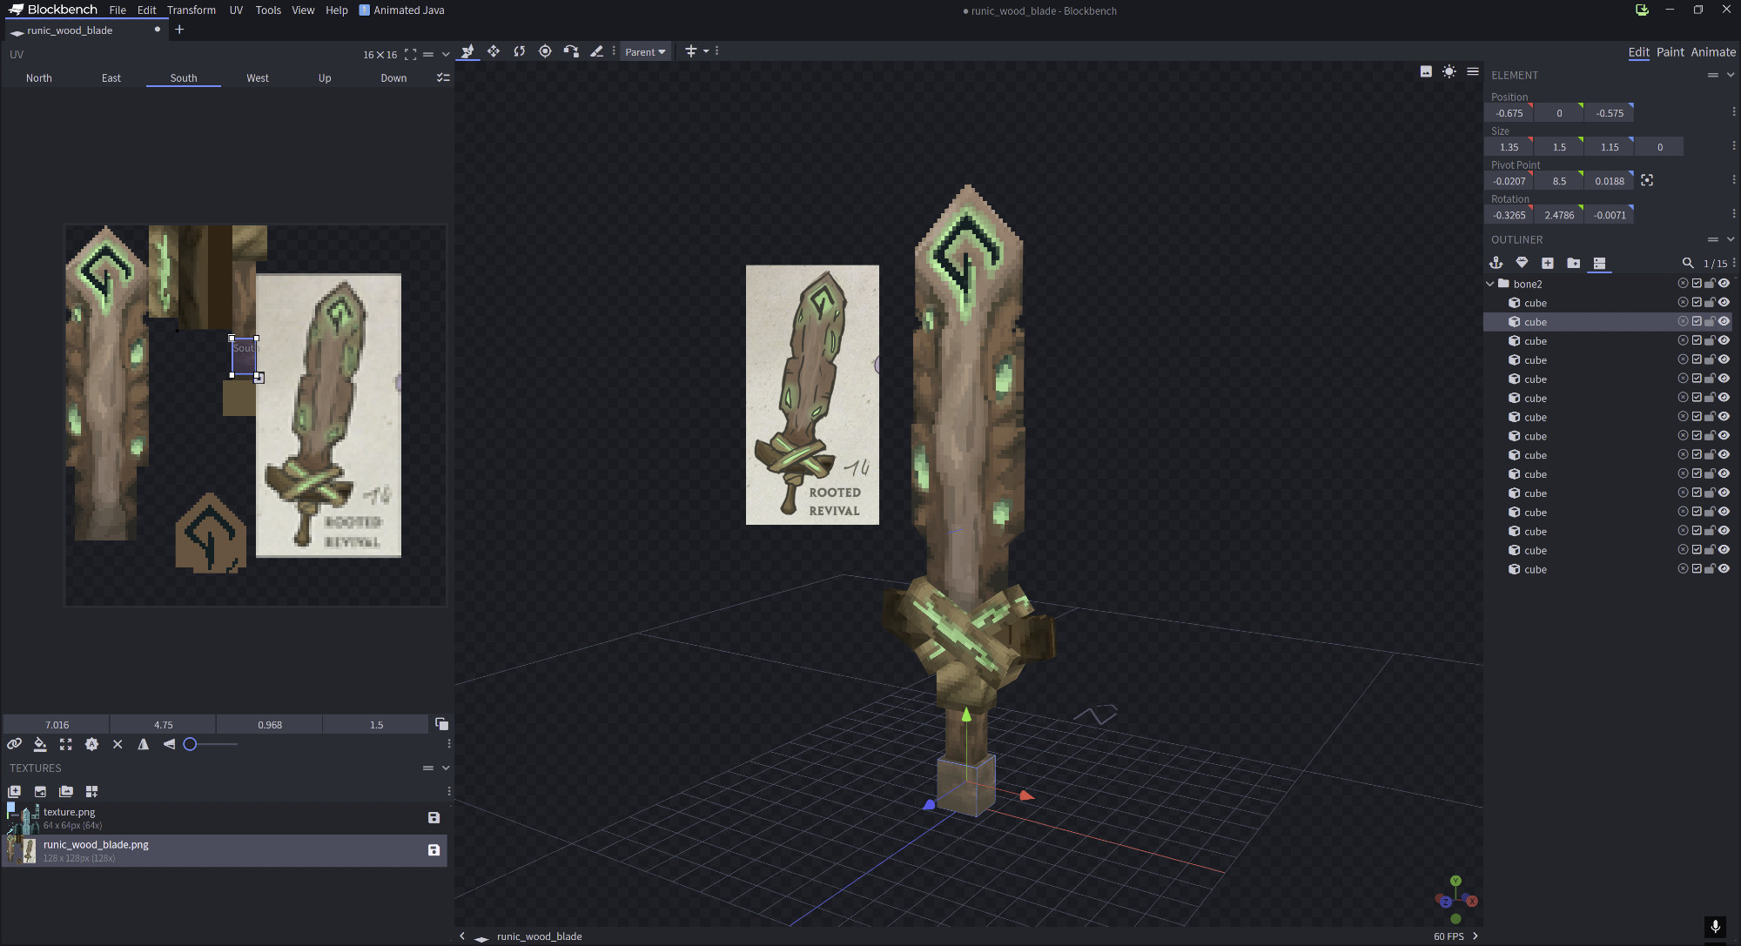Activate the Paint brush pencil tool icon
The width and height of the screenshot is (1741, 946).
(x=596, y=51)
